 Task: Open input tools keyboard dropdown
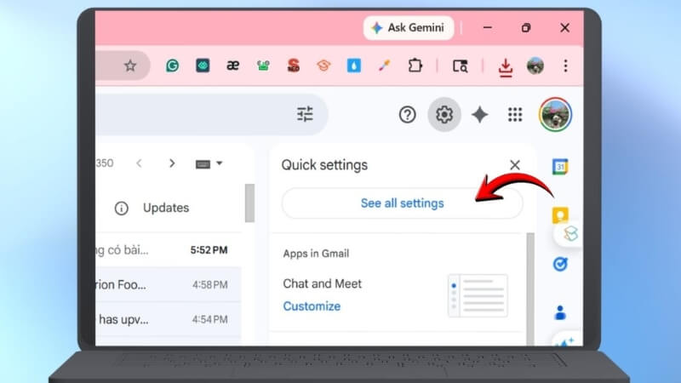pyautogui.click(x=209, y=163)
